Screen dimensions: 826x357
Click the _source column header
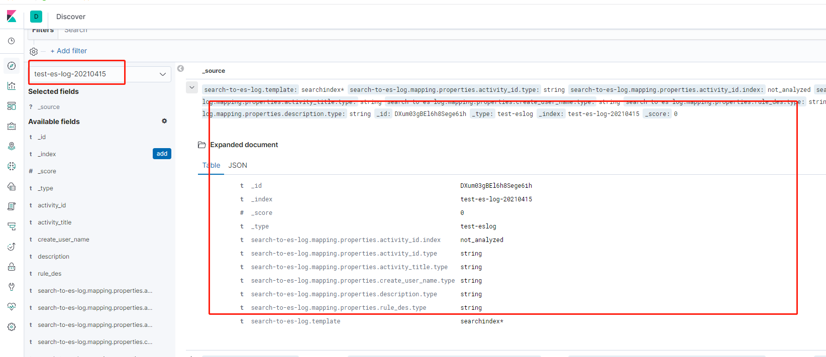[214, 71]
